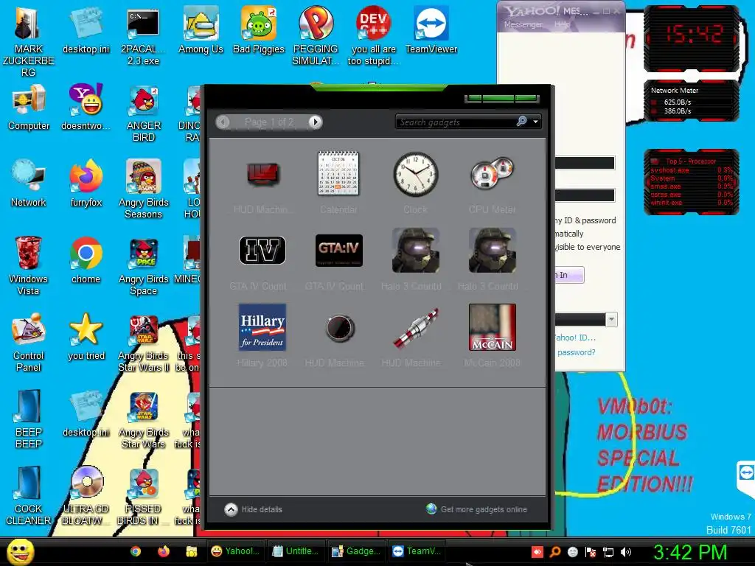Select the GTA IV Countdown gadget with IV logo
The height and width of the screenshot is (566, 755).
pos(262,251)
